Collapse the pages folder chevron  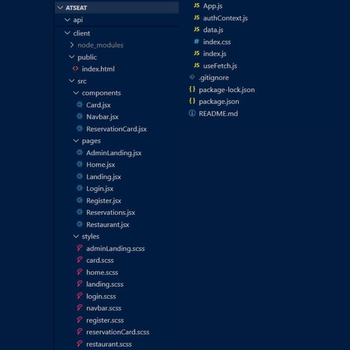[x=76, y=141]
